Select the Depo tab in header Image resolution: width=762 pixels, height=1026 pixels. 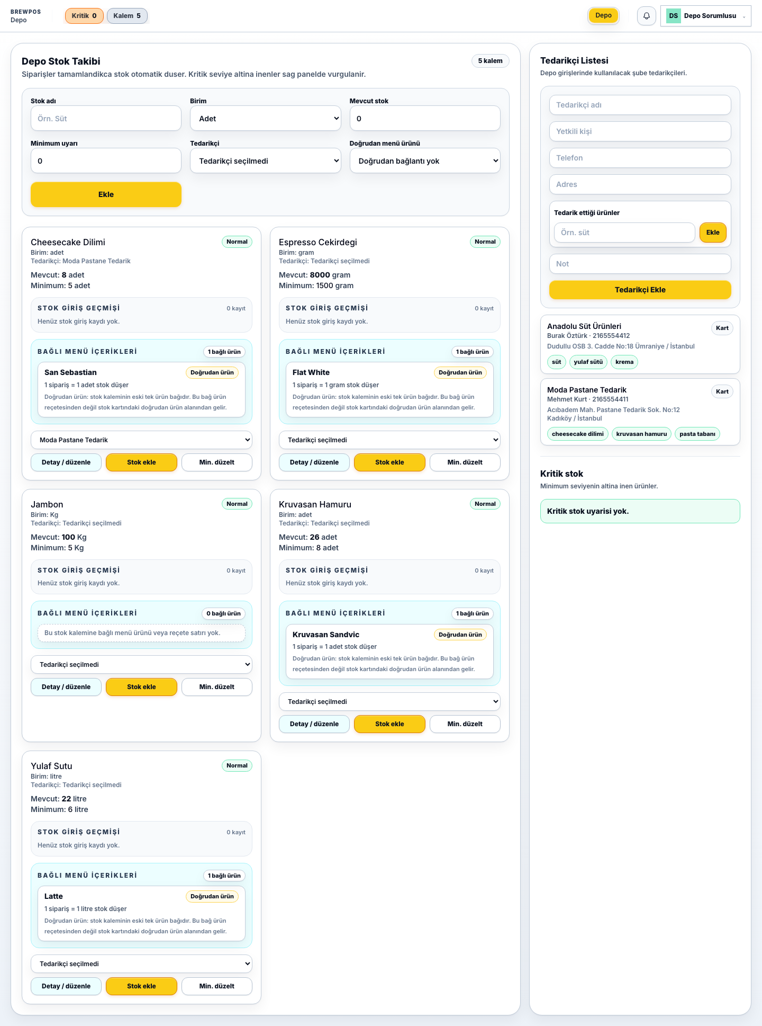pyautogui.click(x=603, y=15)
